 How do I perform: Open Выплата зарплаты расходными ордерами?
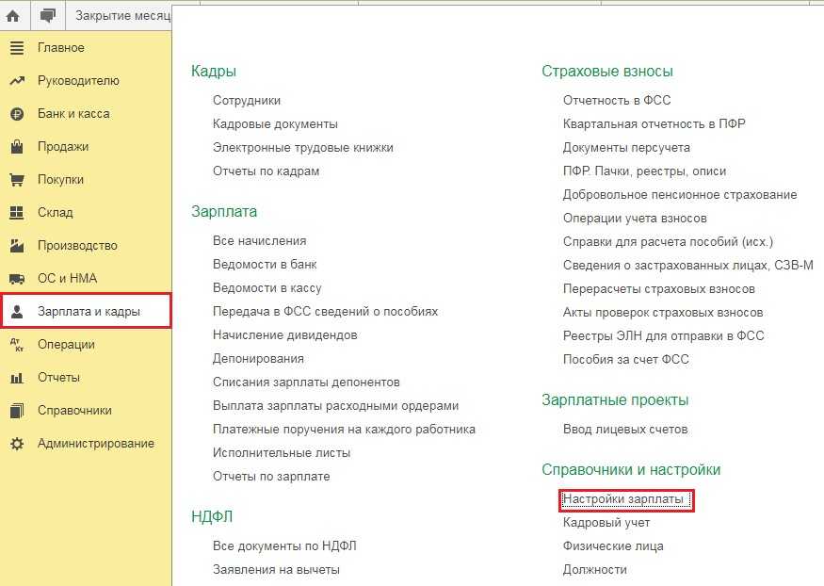pos(336,406)
